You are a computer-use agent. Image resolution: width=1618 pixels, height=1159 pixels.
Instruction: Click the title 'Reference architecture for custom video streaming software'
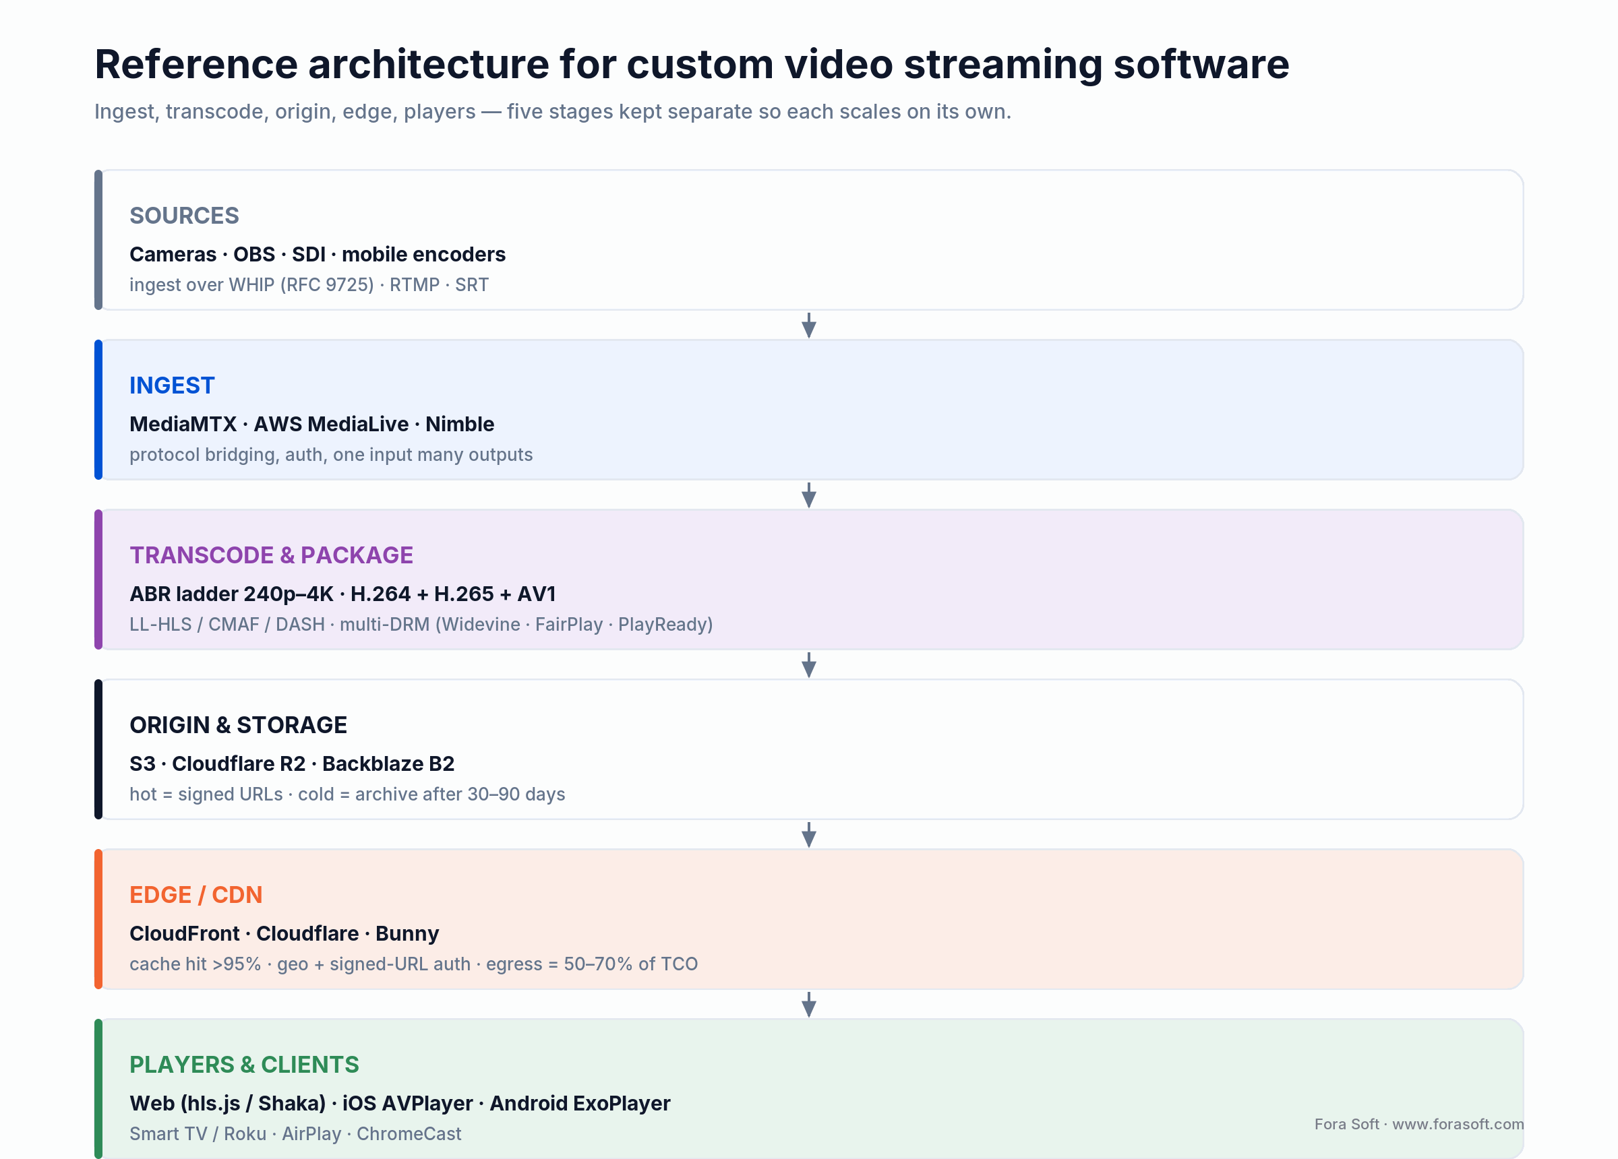pos(691,64)
